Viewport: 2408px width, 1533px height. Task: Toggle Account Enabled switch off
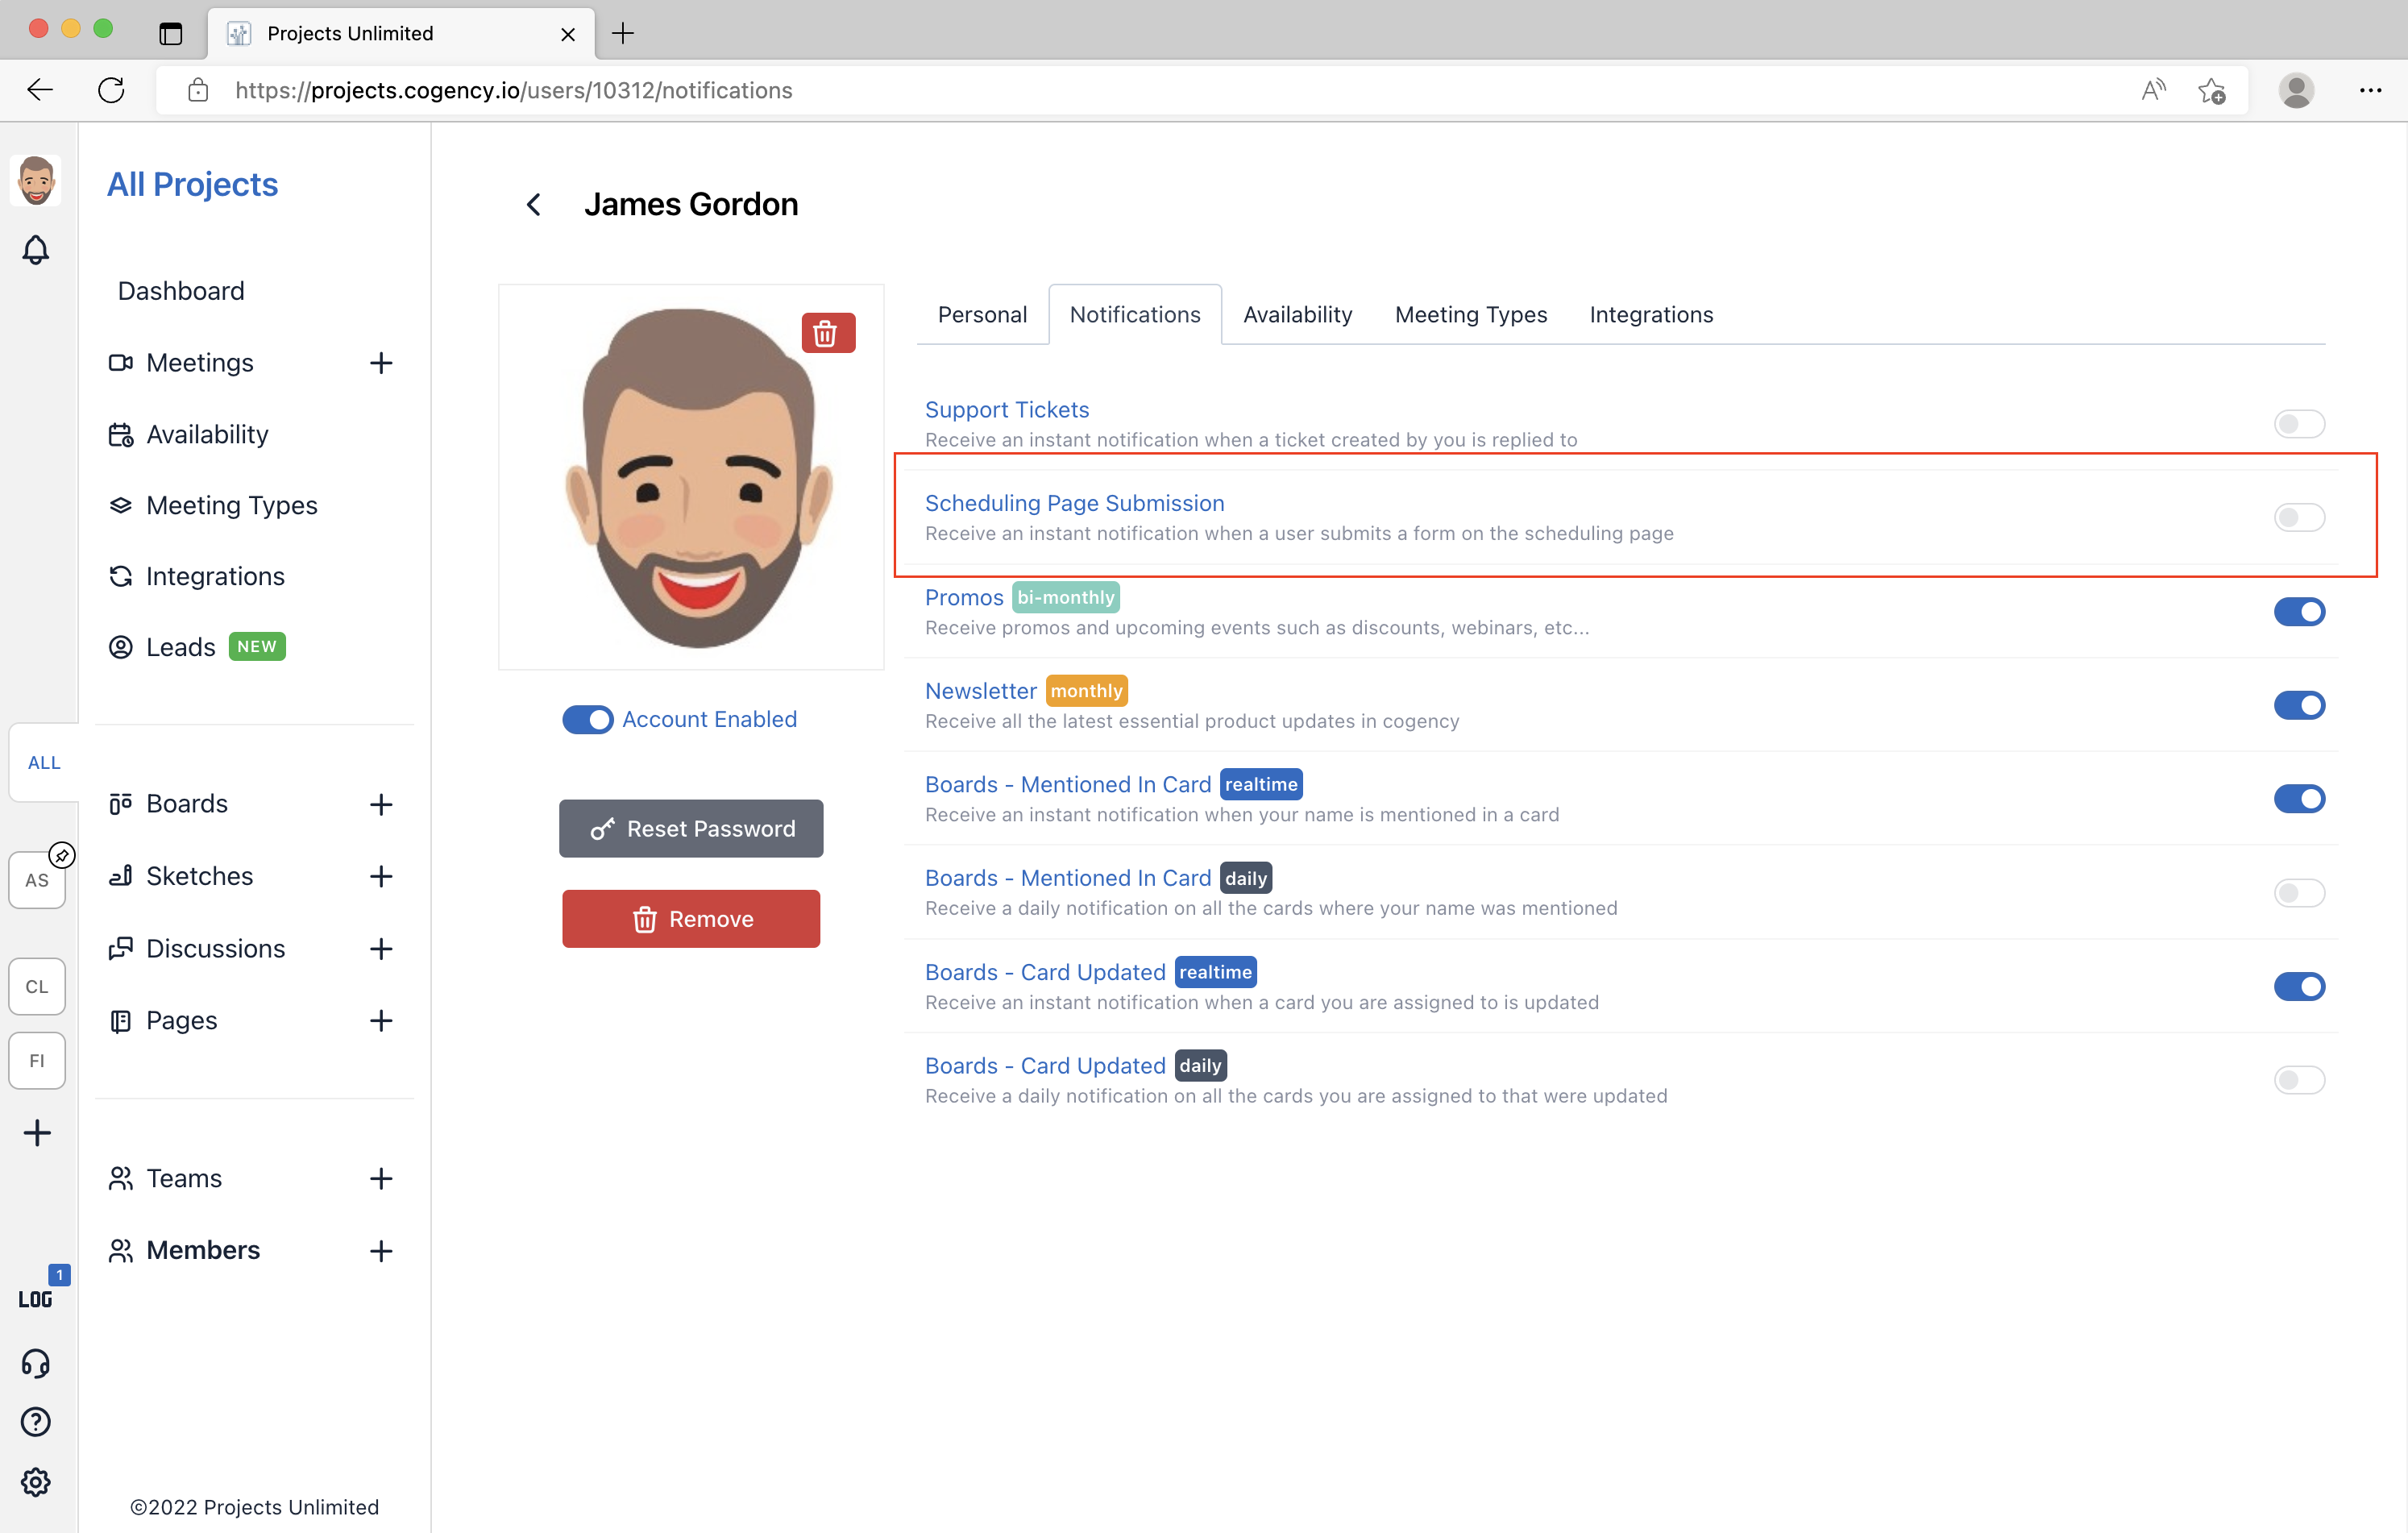pyautogui.click(x=588, y=719)
